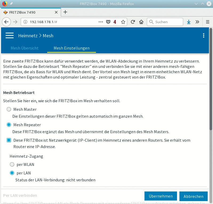Focus the Suchen search field
Image resolution: width=213 pixels, height=204 pixels.
[165, 22]
